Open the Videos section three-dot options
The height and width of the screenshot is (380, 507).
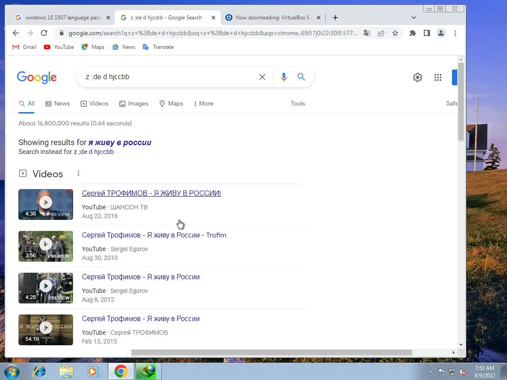coord(78,174)
